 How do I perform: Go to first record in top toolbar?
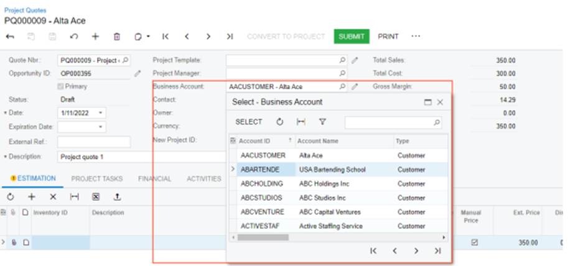tap(166, 37)
